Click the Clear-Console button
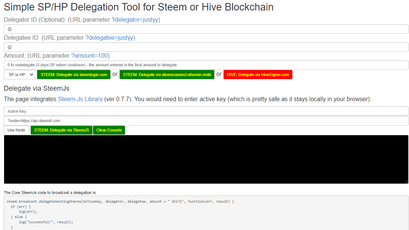Screen dimensions: 409x230 [x=109, y=130]
